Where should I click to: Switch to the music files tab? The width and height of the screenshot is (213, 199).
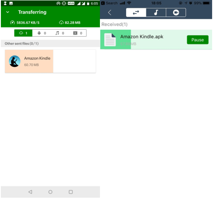60,33
